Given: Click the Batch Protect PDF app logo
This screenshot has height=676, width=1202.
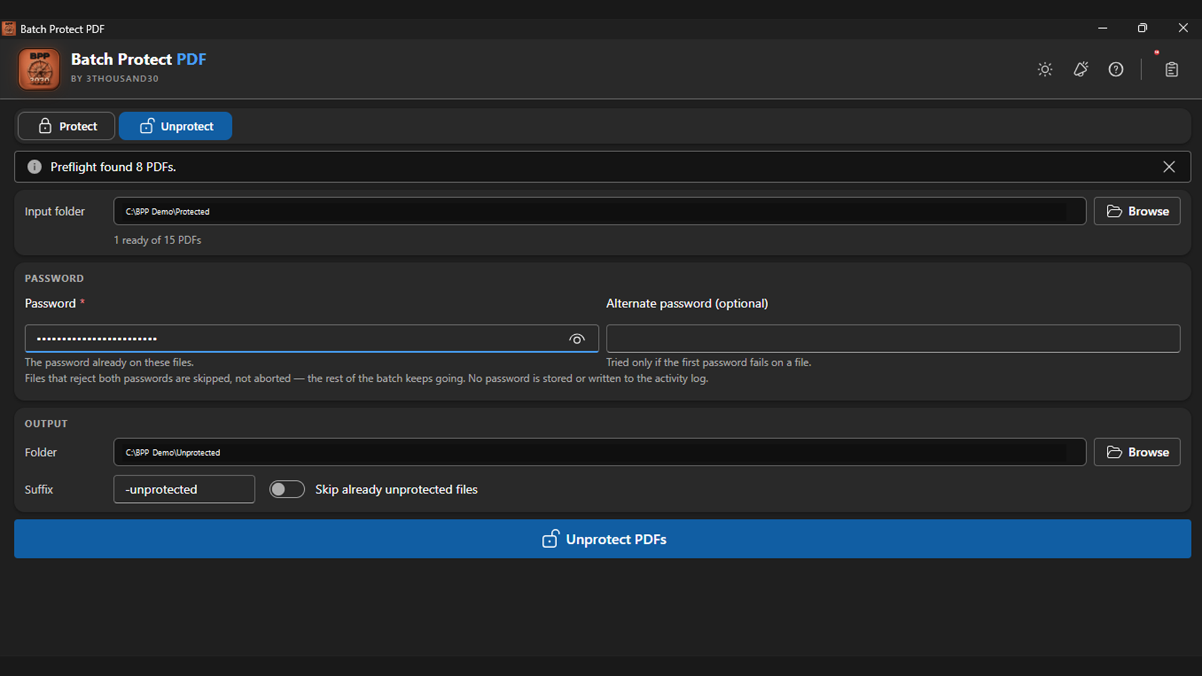Looking at the screenshot, I should (39, 69).
